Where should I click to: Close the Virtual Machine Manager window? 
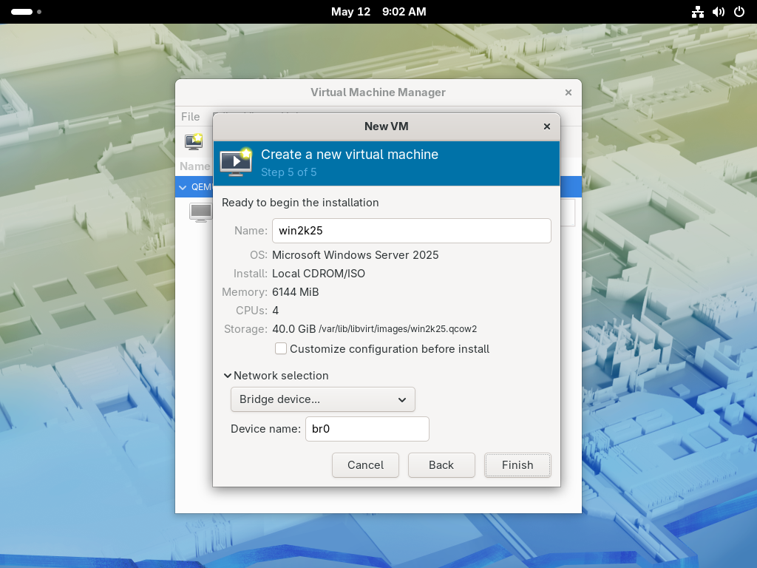568,92
